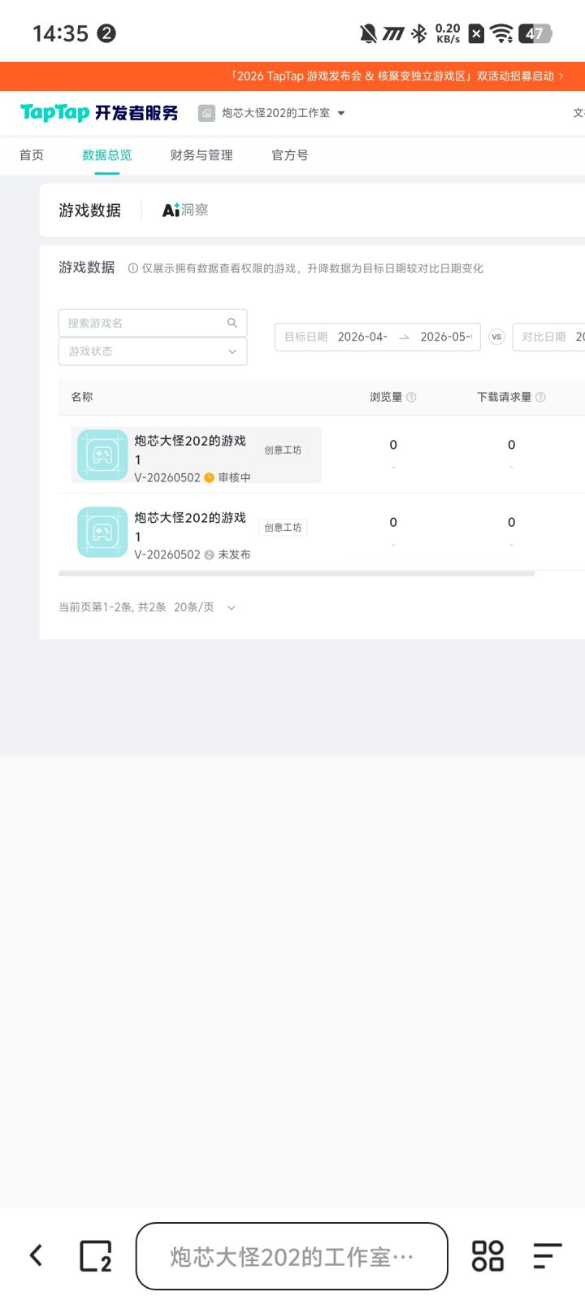
Task: Click the info icon beside 游戏数据 note
Action: (x=133, y=268)
